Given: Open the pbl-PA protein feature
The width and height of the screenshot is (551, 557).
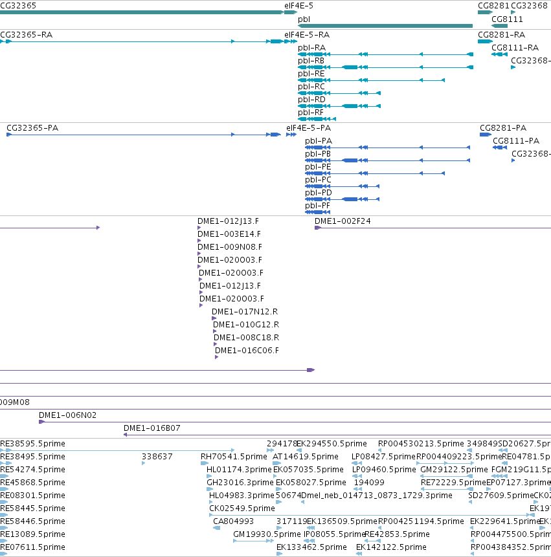Looking at the screenshot, I should point(387,147).
